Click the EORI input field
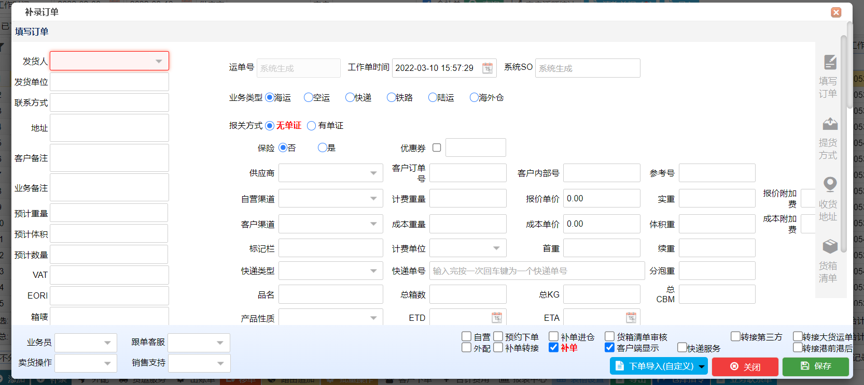Screen dimensions: 864x385 pyautogui.click(x=109, y=295)
